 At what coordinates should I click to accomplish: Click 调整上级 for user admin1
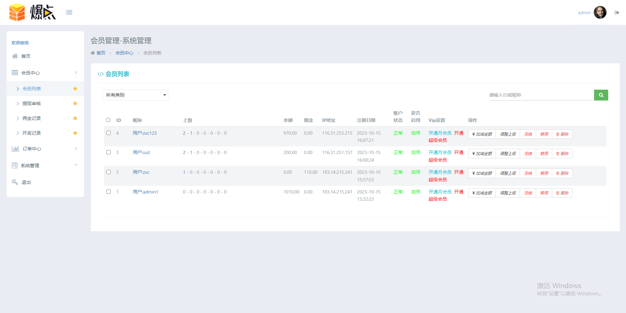pos(508,193)
